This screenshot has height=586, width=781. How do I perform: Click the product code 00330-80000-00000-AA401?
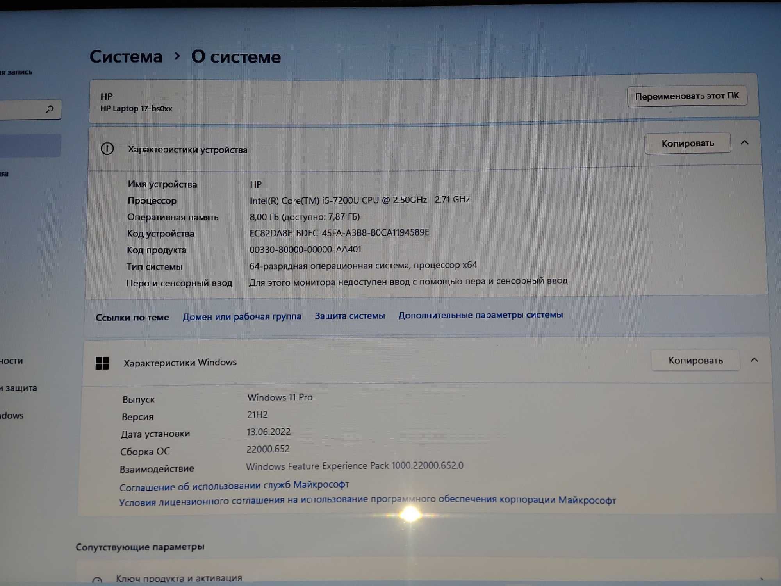[305, 249]
